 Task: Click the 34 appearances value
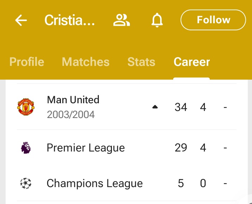181,107
